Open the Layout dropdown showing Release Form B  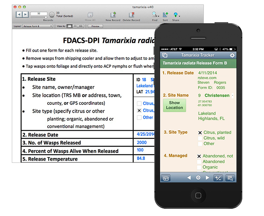(38, 26)
